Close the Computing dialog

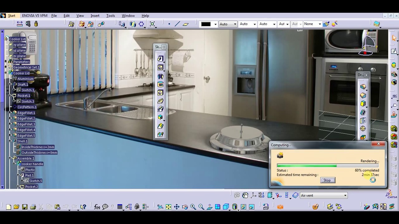pyautogui.click(x=378, y=144)
